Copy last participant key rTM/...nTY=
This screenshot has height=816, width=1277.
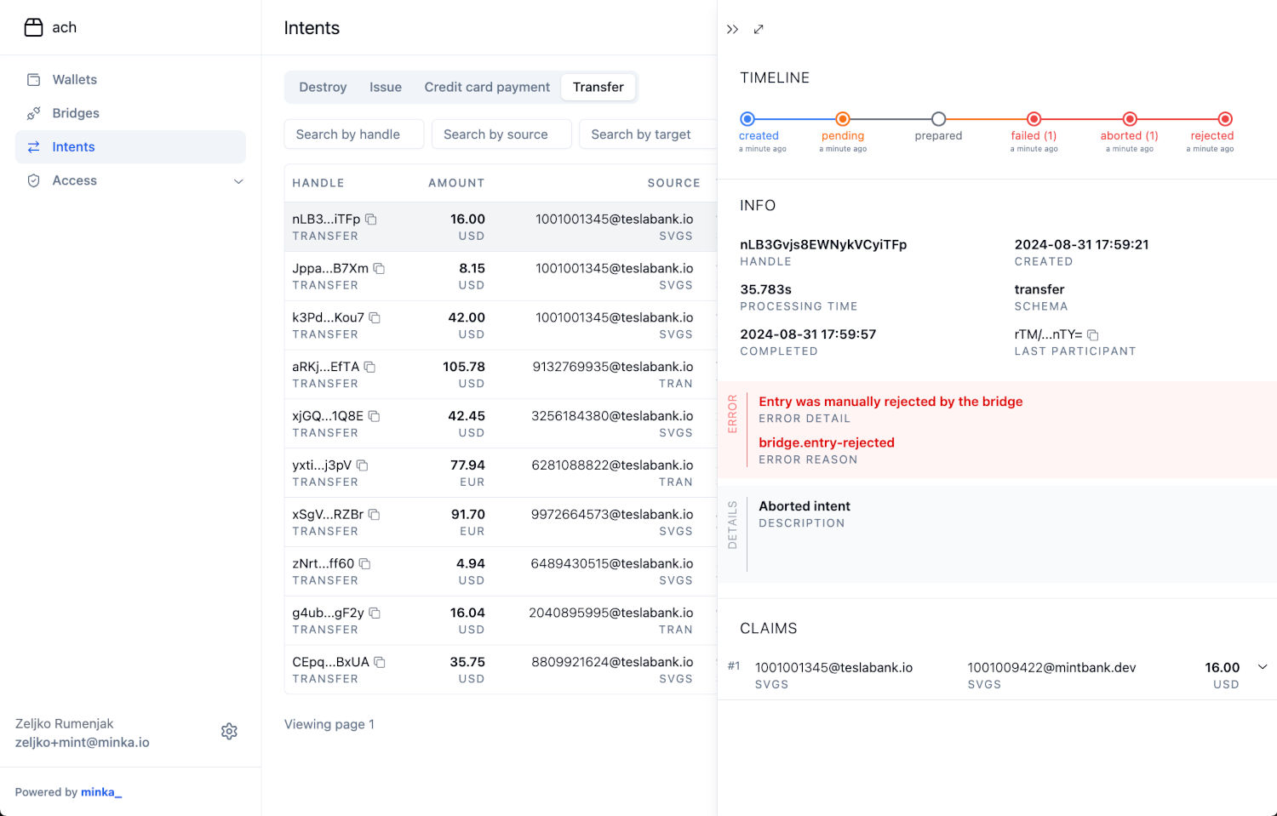click(x=1093, y=335)
